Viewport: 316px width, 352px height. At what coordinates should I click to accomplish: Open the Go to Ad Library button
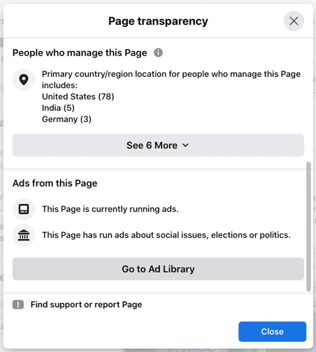pyautogui.click(x=158, y=269)
